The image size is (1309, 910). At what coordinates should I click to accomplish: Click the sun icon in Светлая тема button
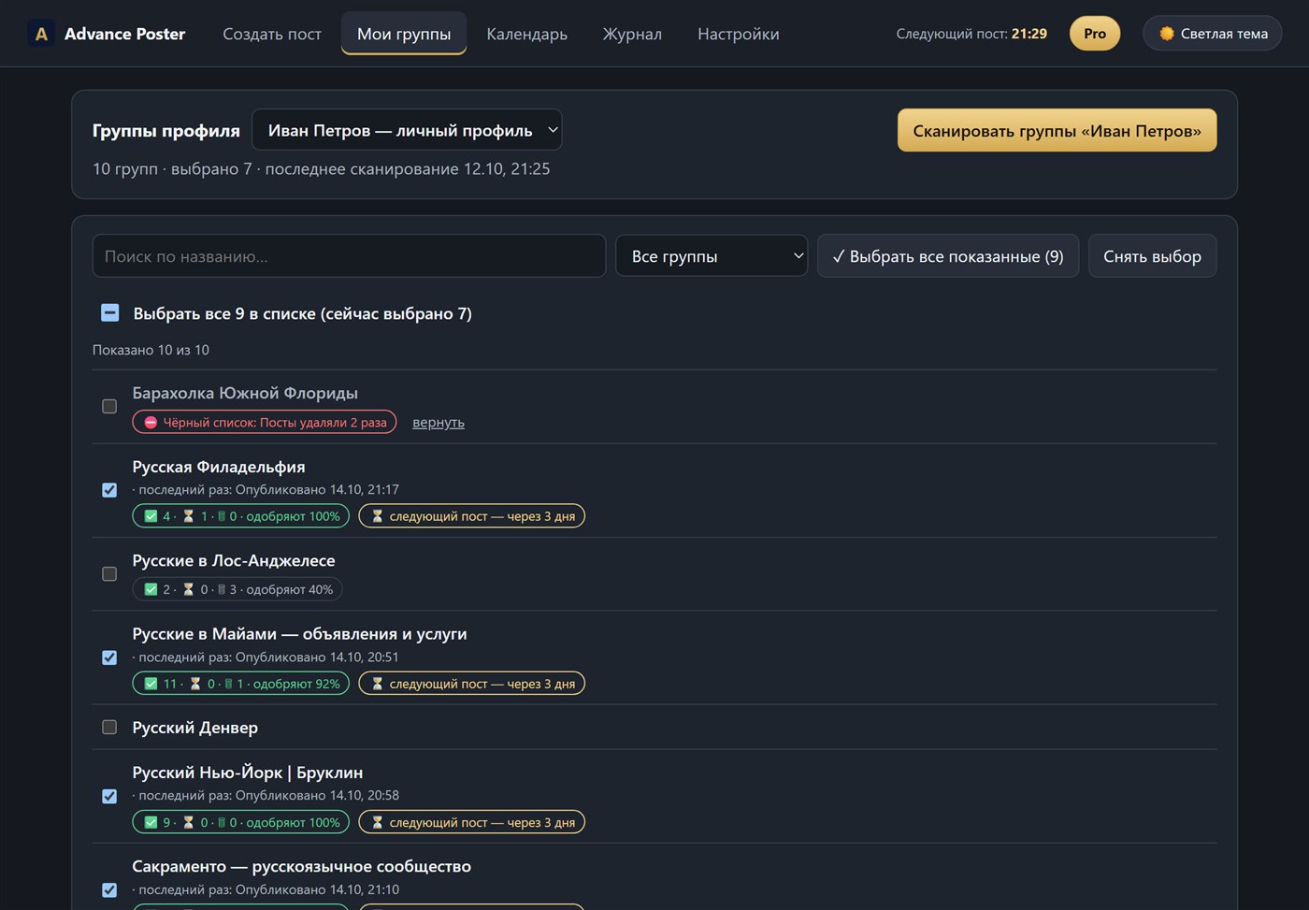(1167, 34)
